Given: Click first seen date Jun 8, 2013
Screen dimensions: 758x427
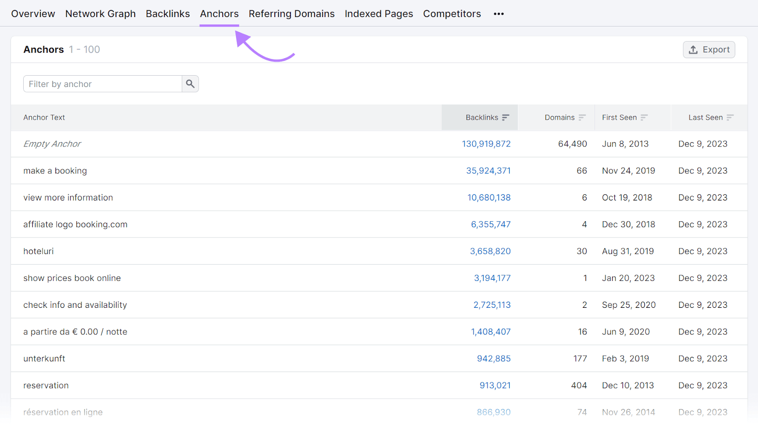Looking at the screenshot, I should coord(625,144).
